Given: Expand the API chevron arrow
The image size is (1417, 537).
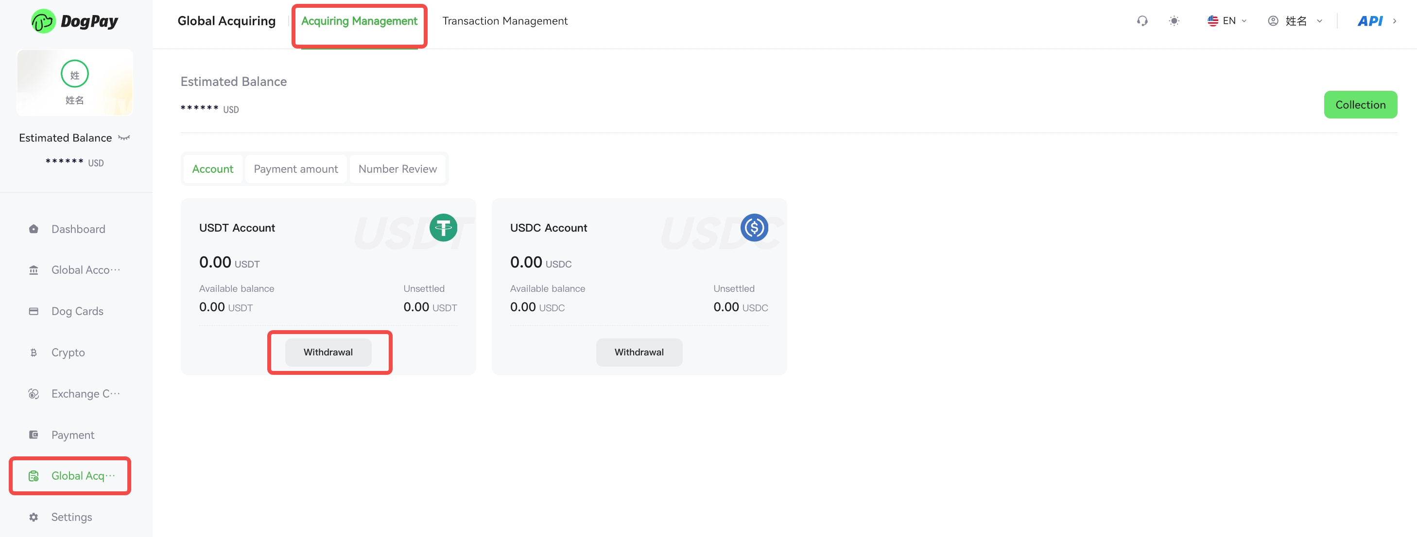Looking at the screenshot, I should pyautogui.click(x=1395, y=21).
